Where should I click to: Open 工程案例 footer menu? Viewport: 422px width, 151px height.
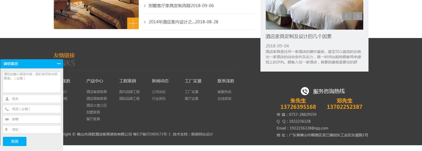point(127,81)
